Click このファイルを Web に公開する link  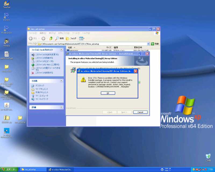click(47, 64)
